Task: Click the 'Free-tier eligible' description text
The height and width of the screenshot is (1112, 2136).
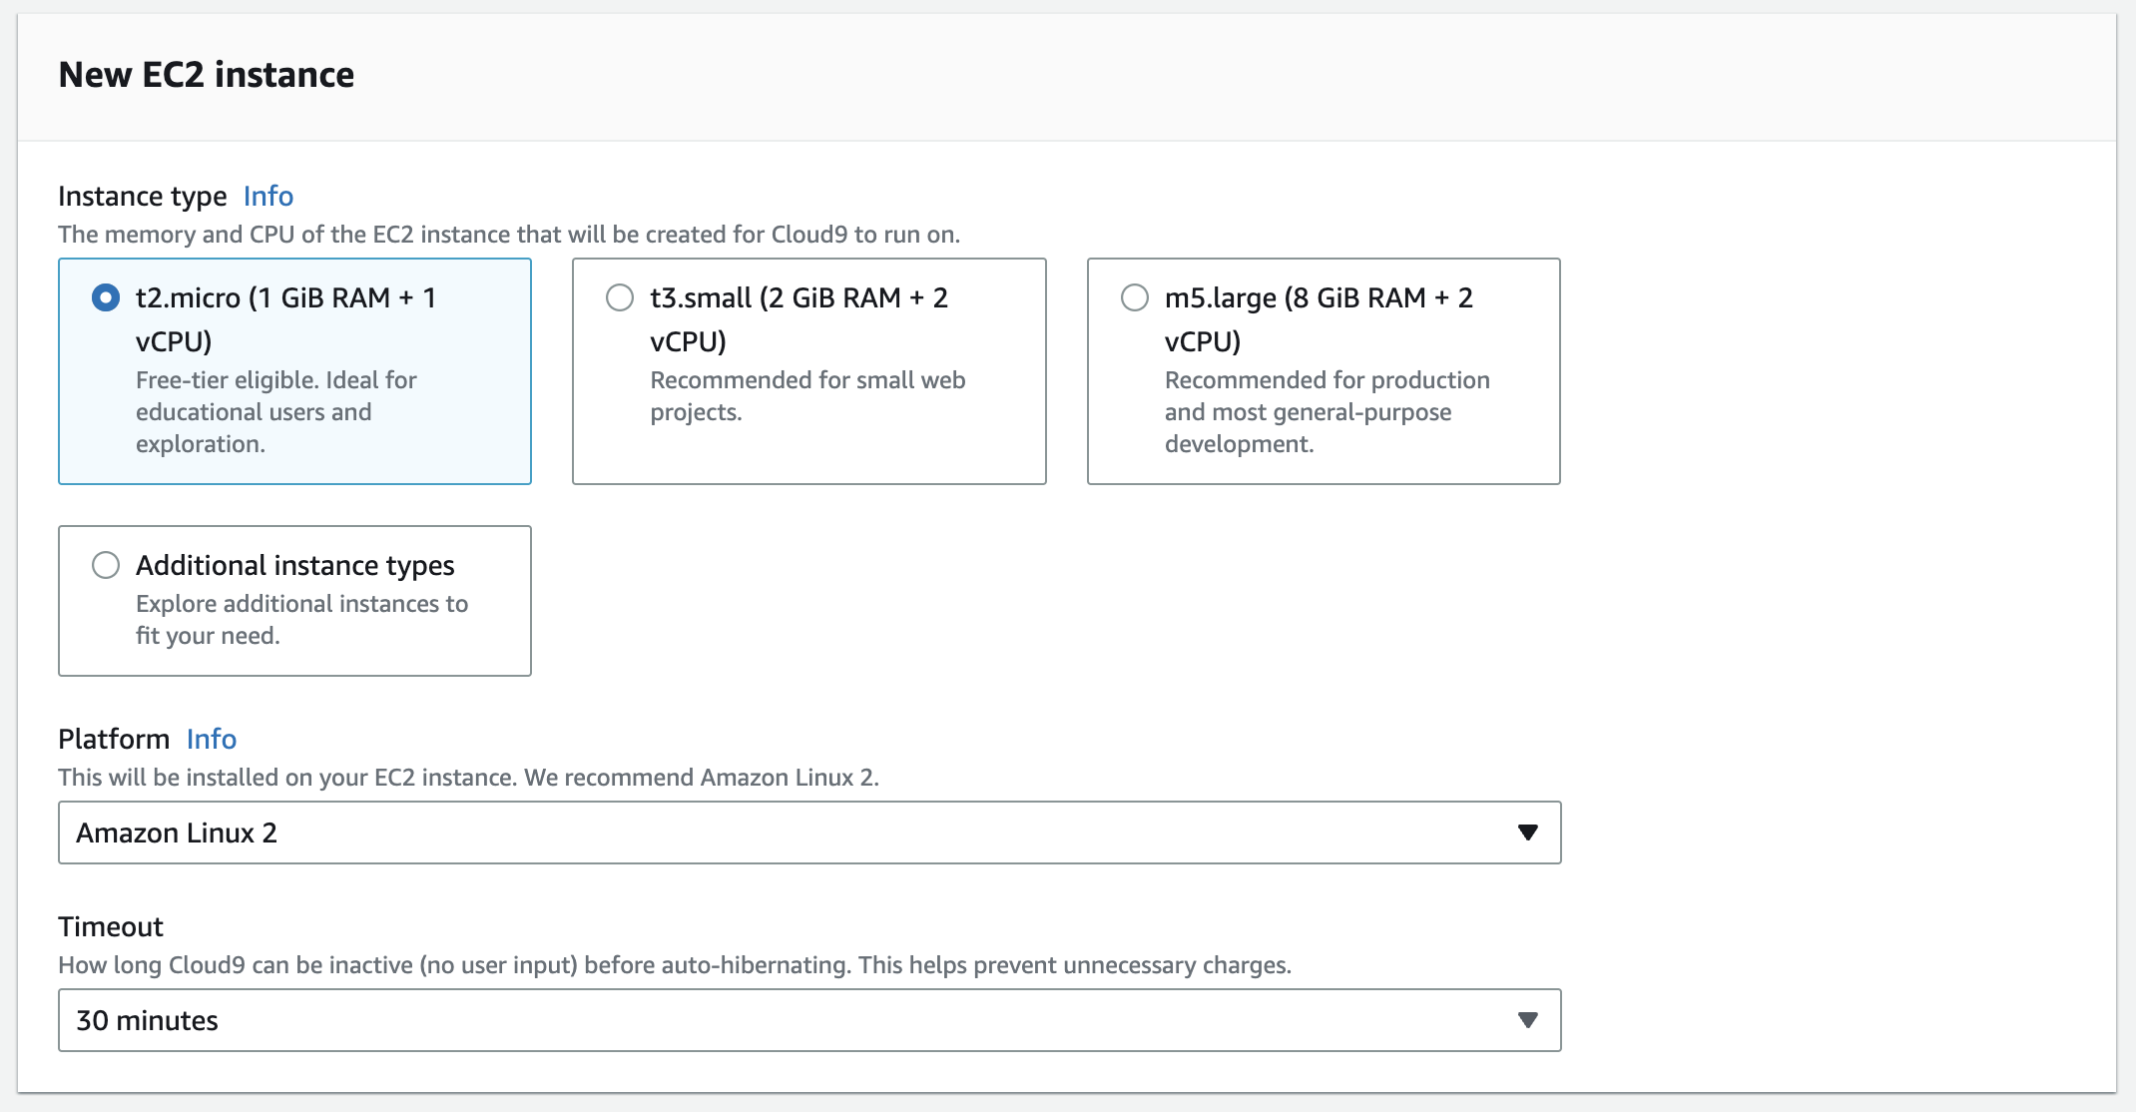Action: tap(276, 412)
